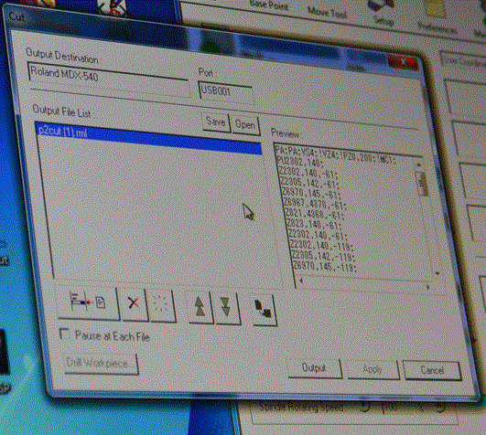Click preview line Z2302,140,-119;
The width and height of the screenshot is (486, 435).
(322, 245)
